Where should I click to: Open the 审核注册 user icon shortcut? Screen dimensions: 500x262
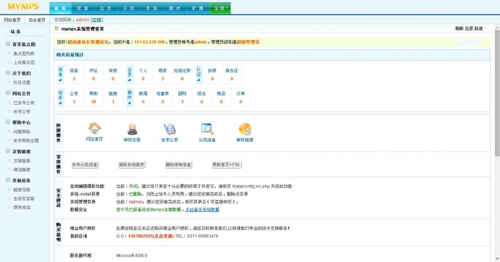(132, 129)
